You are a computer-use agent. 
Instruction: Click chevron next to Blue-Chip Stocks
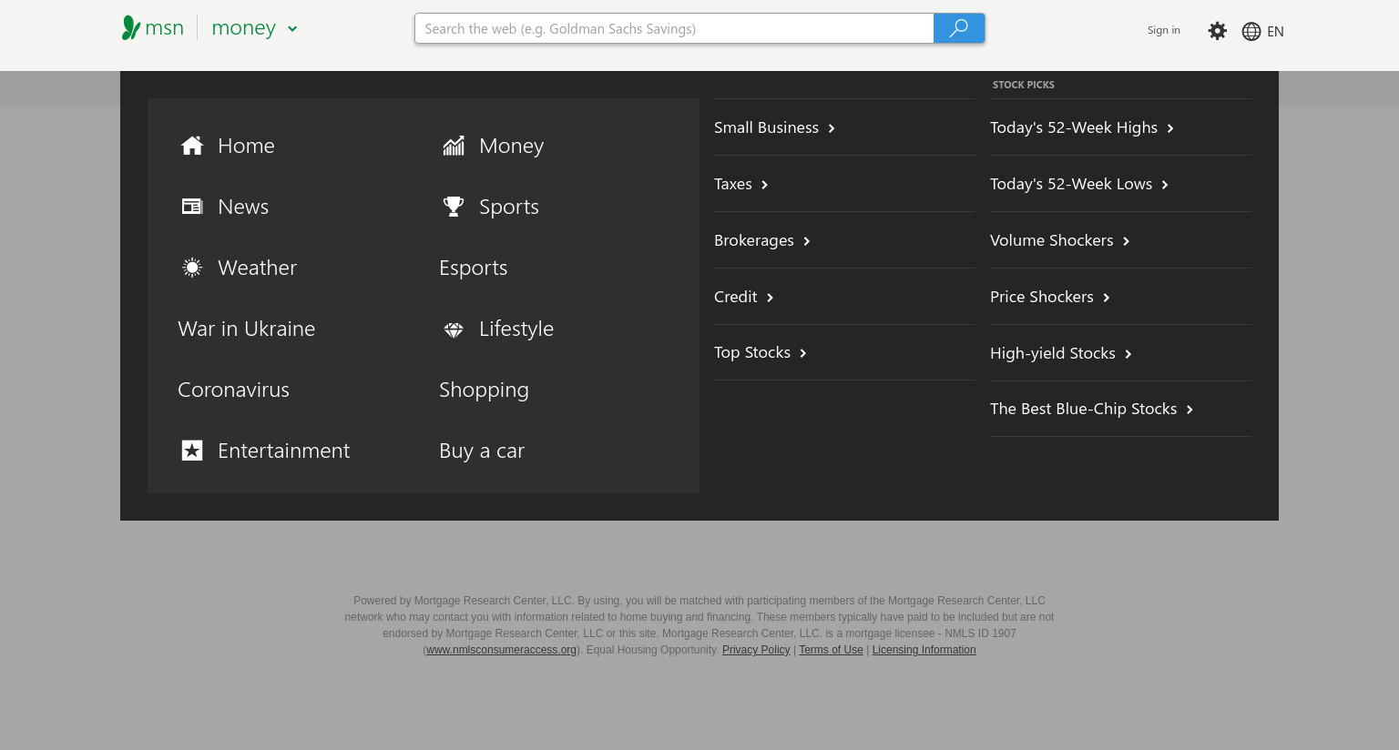(x=1190, y=410)
